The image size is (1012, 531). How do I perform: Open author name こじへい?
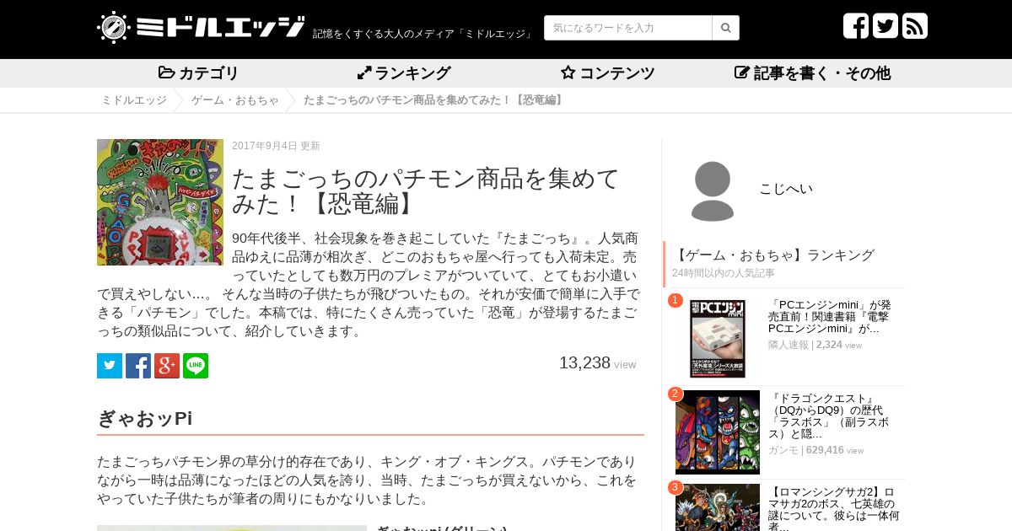(786, 189)
